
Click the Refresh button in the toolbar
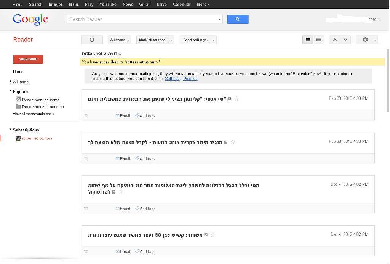pos(92,40)
